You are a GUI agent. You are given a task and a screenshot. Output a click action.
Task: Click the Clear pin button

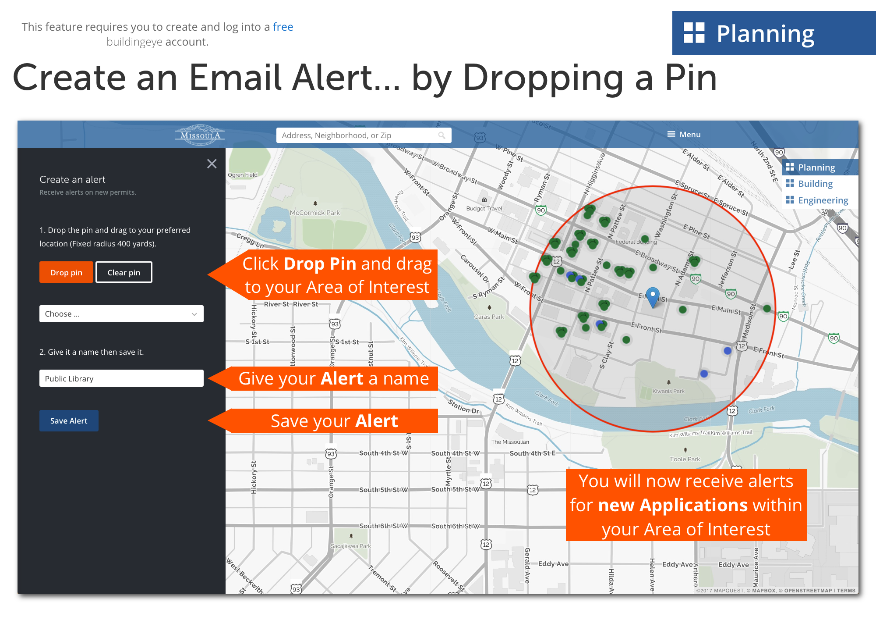pyautogui.click(x=124, y=272)
